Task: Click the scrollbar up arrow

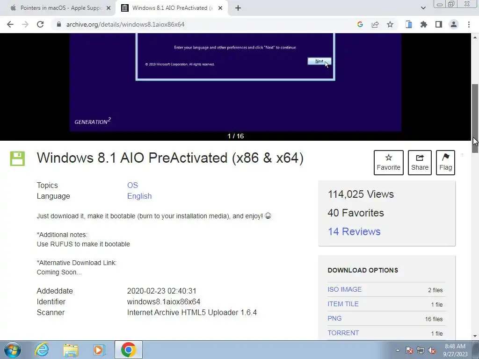Action: (475, 37)
